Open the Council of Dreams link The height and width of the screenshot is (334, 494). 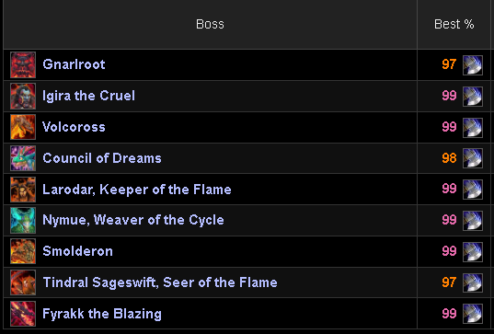pos(102,158)
